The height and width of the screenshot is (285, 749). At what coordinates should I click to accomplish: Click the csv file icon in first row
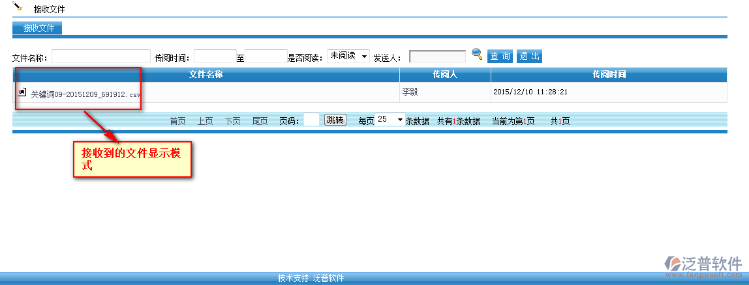pos(22,92)
